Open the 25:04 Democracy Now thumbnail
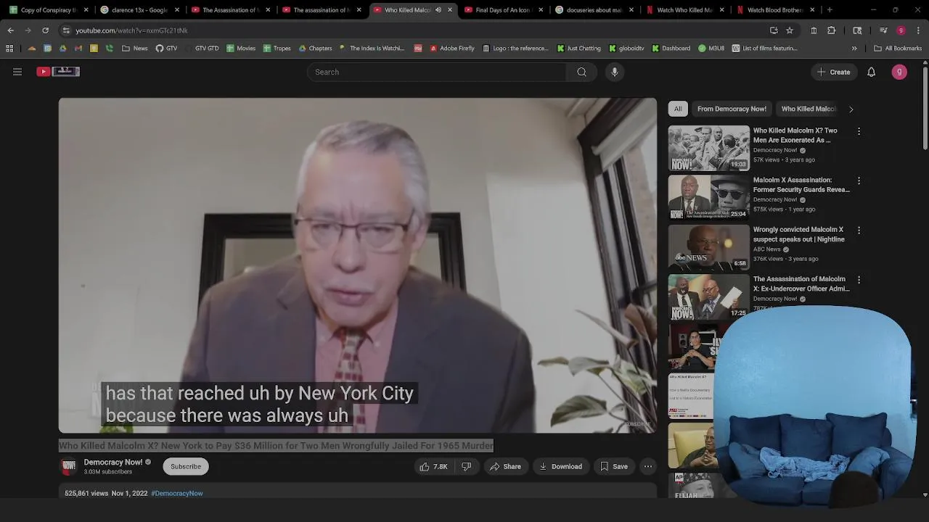Image resolution: width=929 pixels, height=522 pixels. pyautogui.click(x=708, y=197)
